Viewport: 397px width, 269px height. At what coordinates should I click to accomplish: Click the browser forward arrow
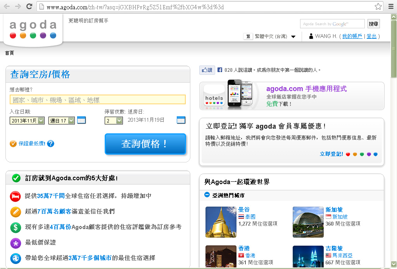[18, 7]
